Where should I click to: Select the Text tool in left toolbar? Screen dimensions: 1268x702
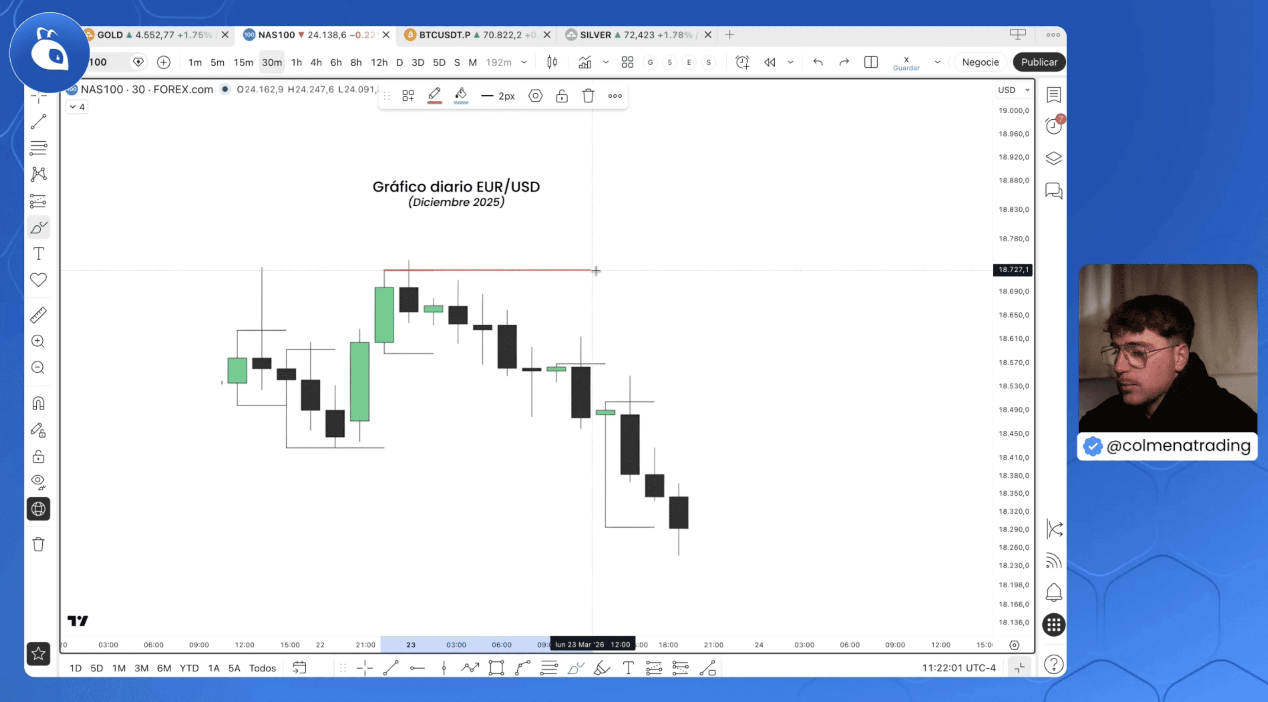pyautogui.click(x=38, y=254)
